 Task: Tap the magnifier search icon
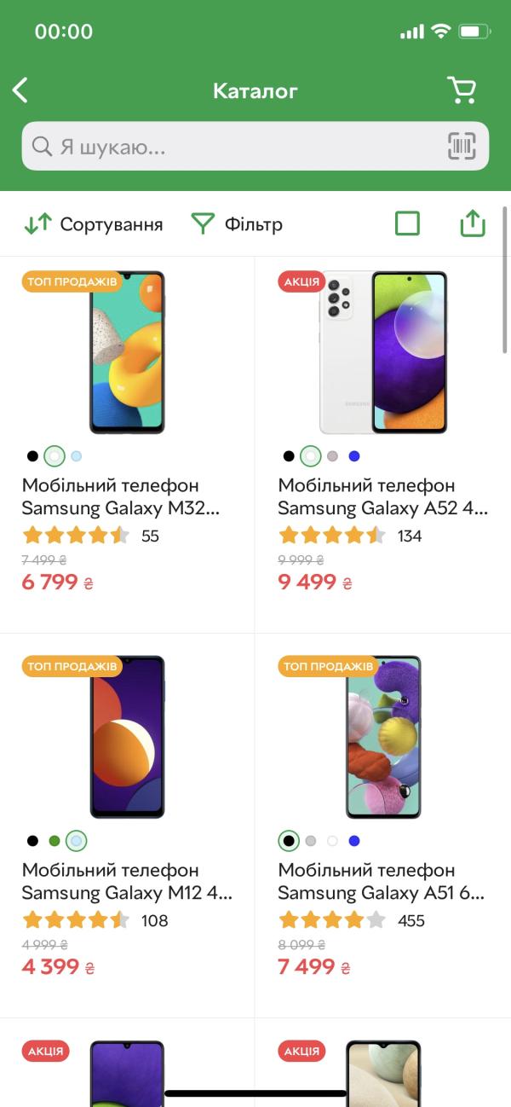click(42, 147)
